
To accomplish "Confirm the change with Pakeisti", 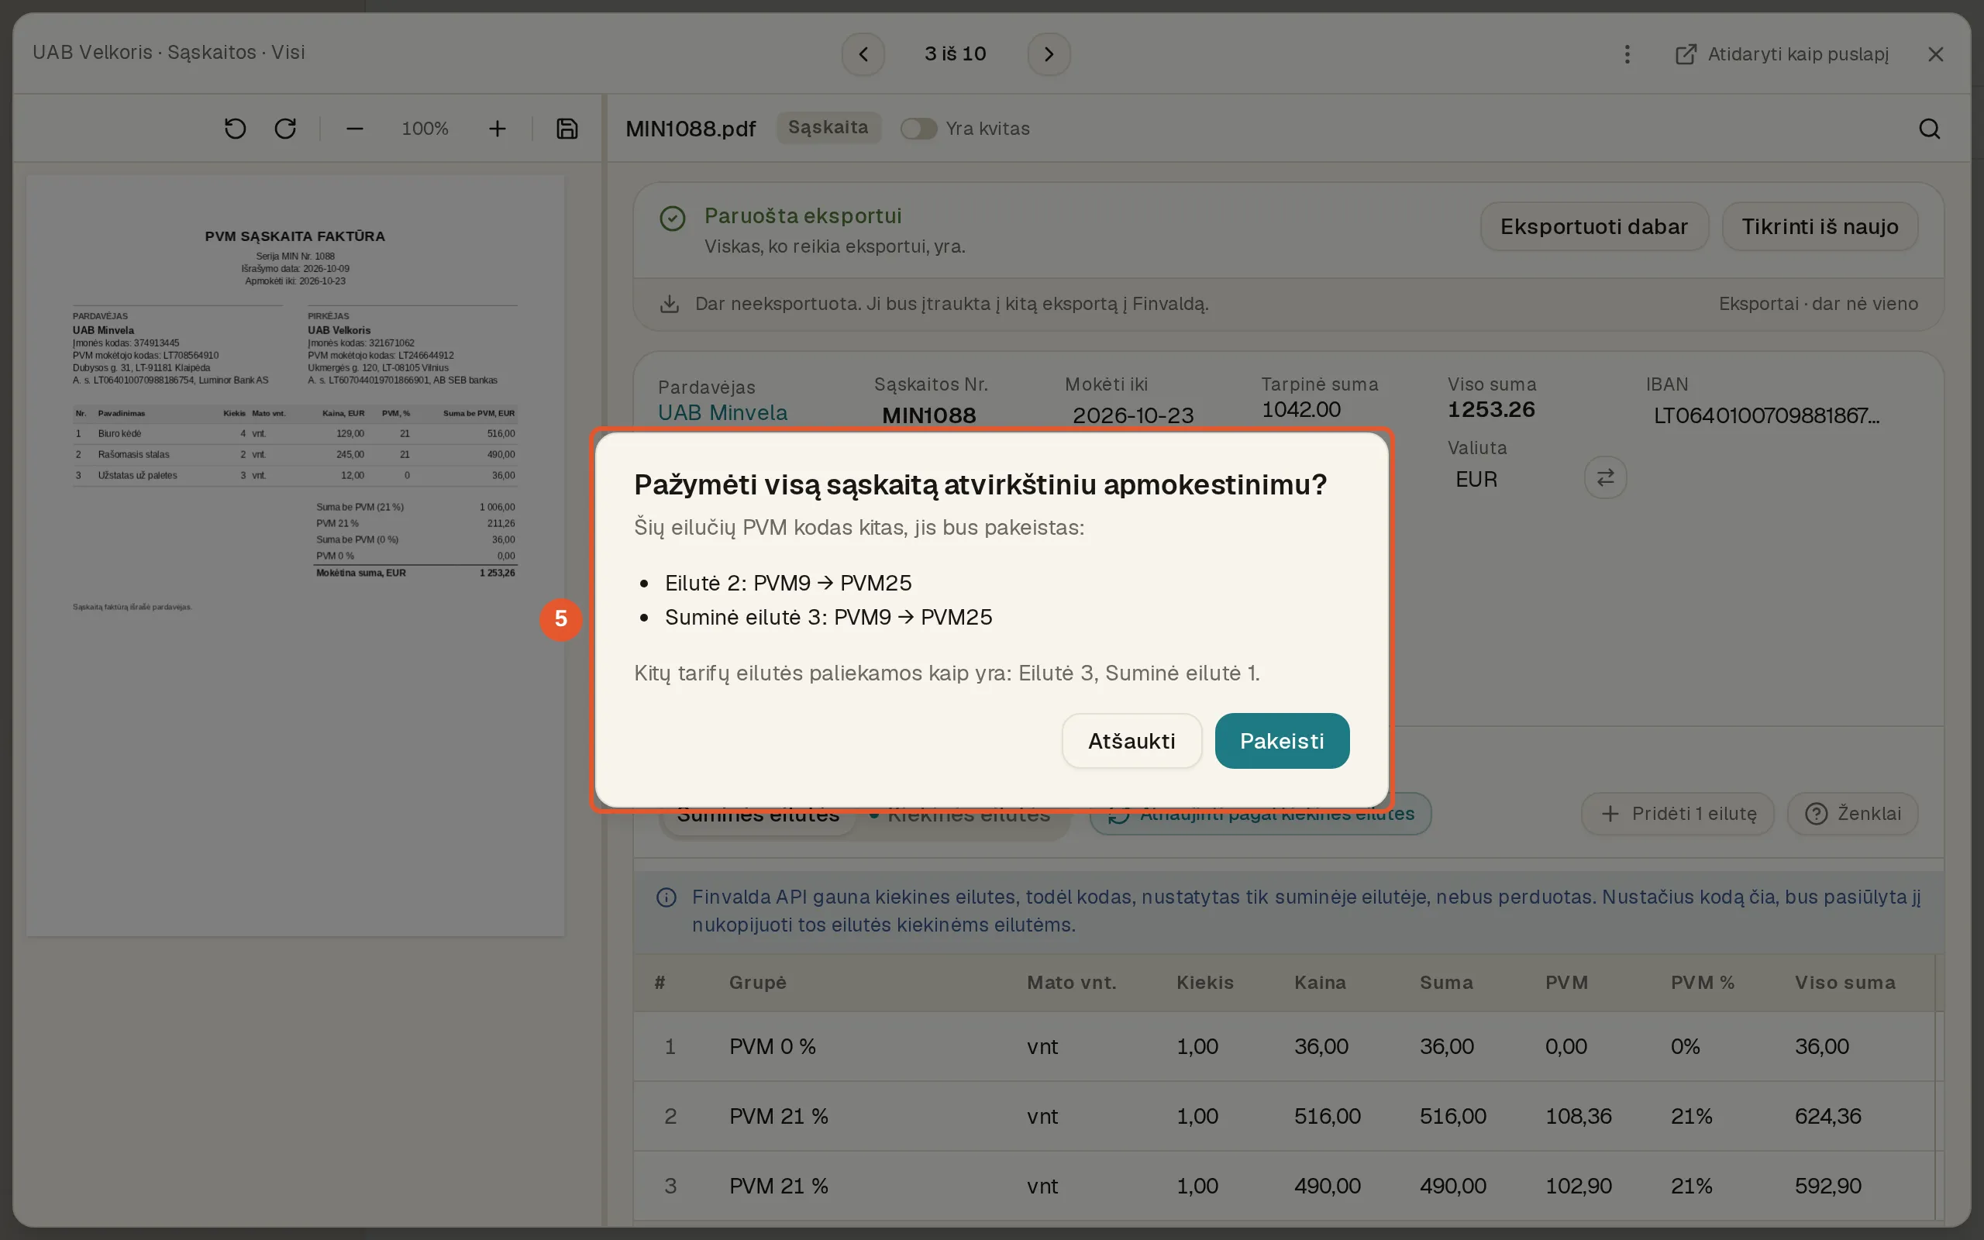I will click(x=1281, y=741).
